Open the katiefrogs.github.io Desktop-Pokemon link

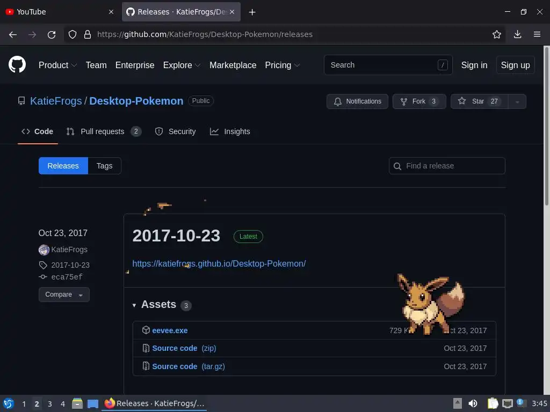point(219,263)
